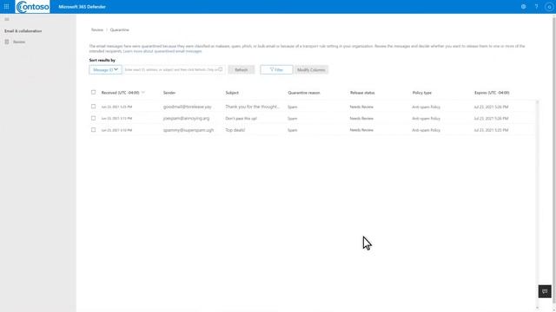
Task: Go to the Review breadcrumb
Action: tap(96, 29)
